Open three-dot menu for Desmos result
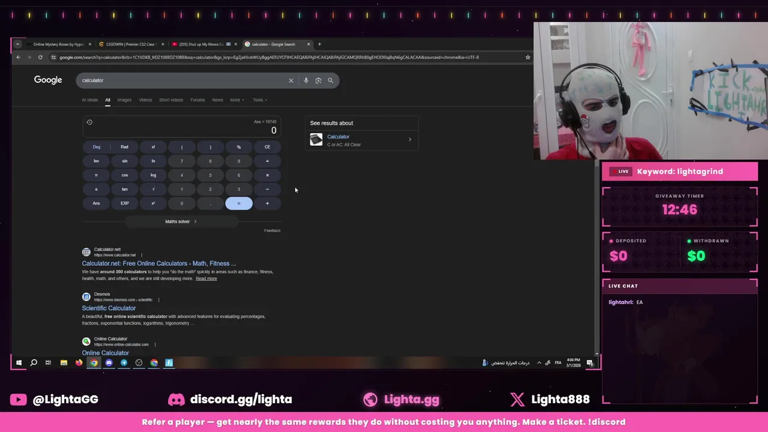This screenshot has width=768, height=432. pyautogui.click(x=158, y=300)
